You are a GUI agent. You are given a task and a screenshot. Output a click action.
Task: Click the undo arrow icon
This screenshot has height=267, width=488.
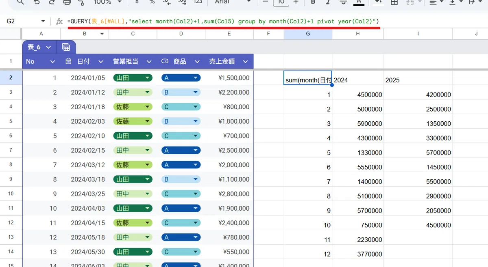tap(37, 2)
